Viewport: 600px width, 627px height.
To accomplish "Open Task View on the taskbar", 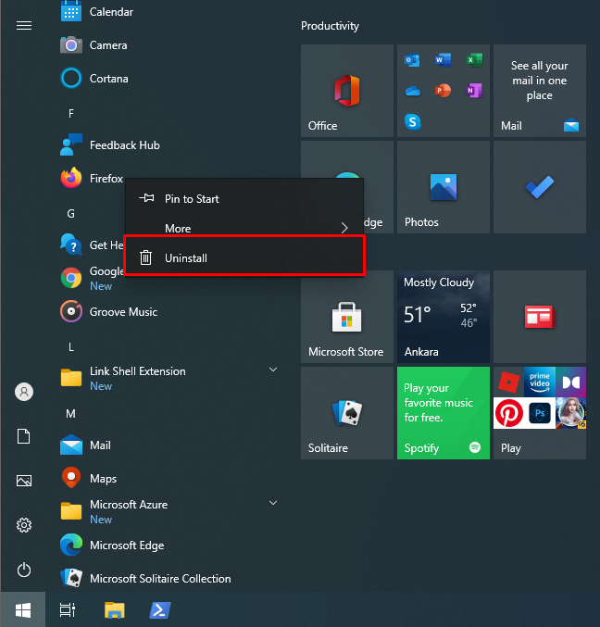I will (x=68, y=609).
